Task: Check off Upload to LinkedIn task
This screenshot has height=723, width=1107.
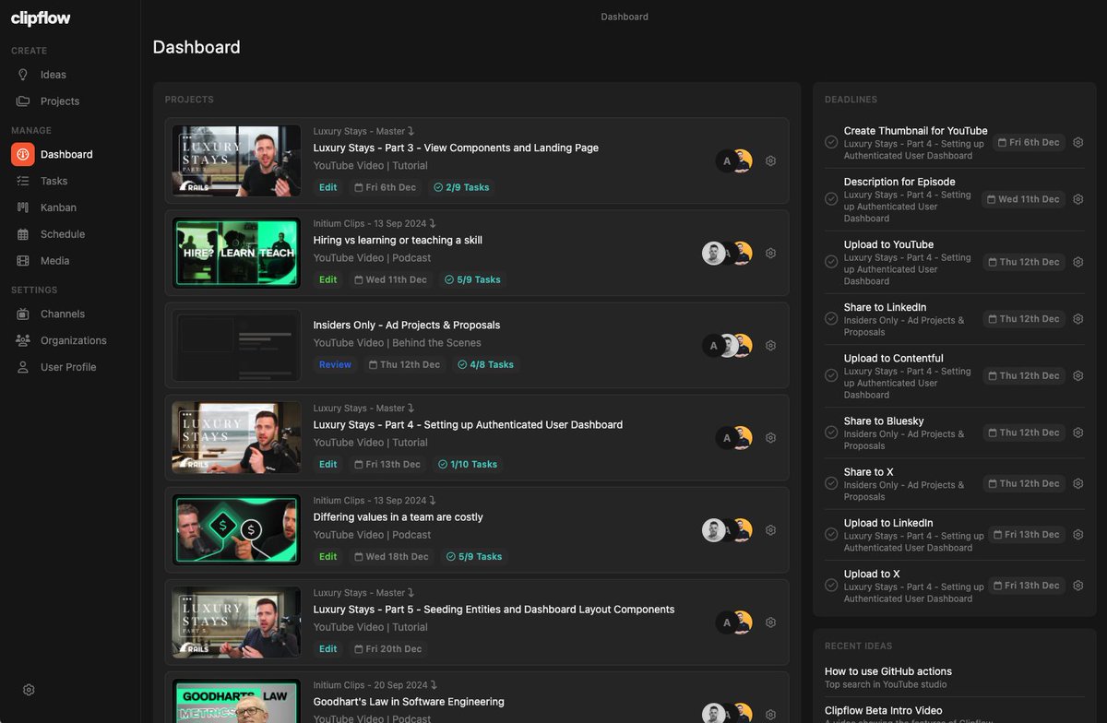Action: [831, 534]
